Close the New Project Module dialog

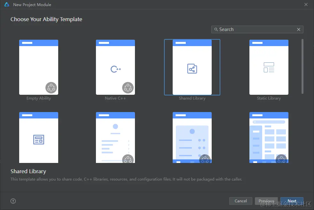pyautogui.click(x=306, y=4)
